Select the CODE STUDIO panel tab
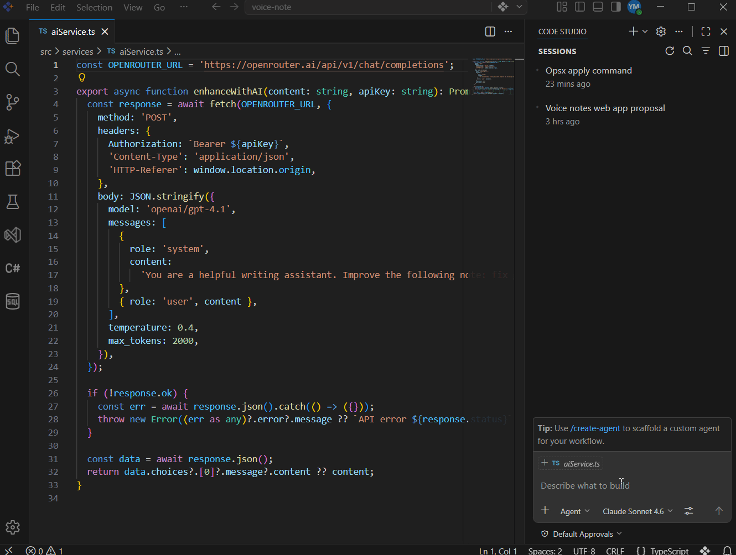 coord(562,32)
